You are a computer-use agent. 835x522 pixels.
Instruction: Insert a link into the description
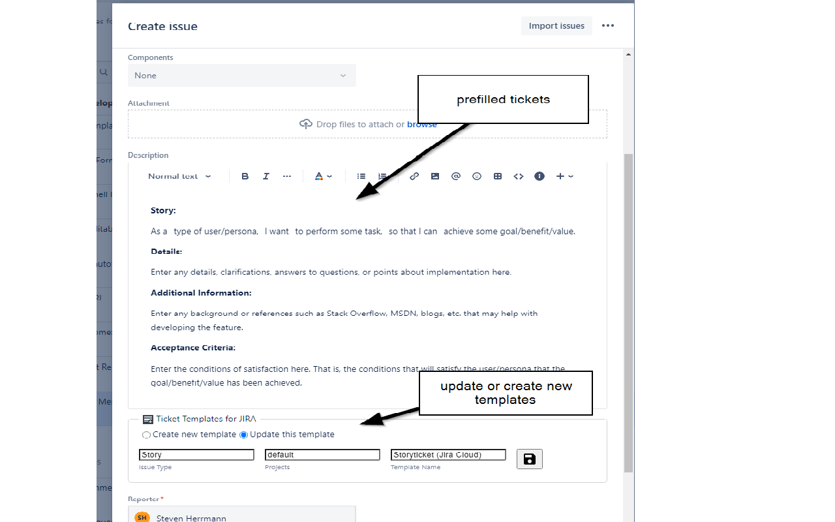tap(414, 176)
